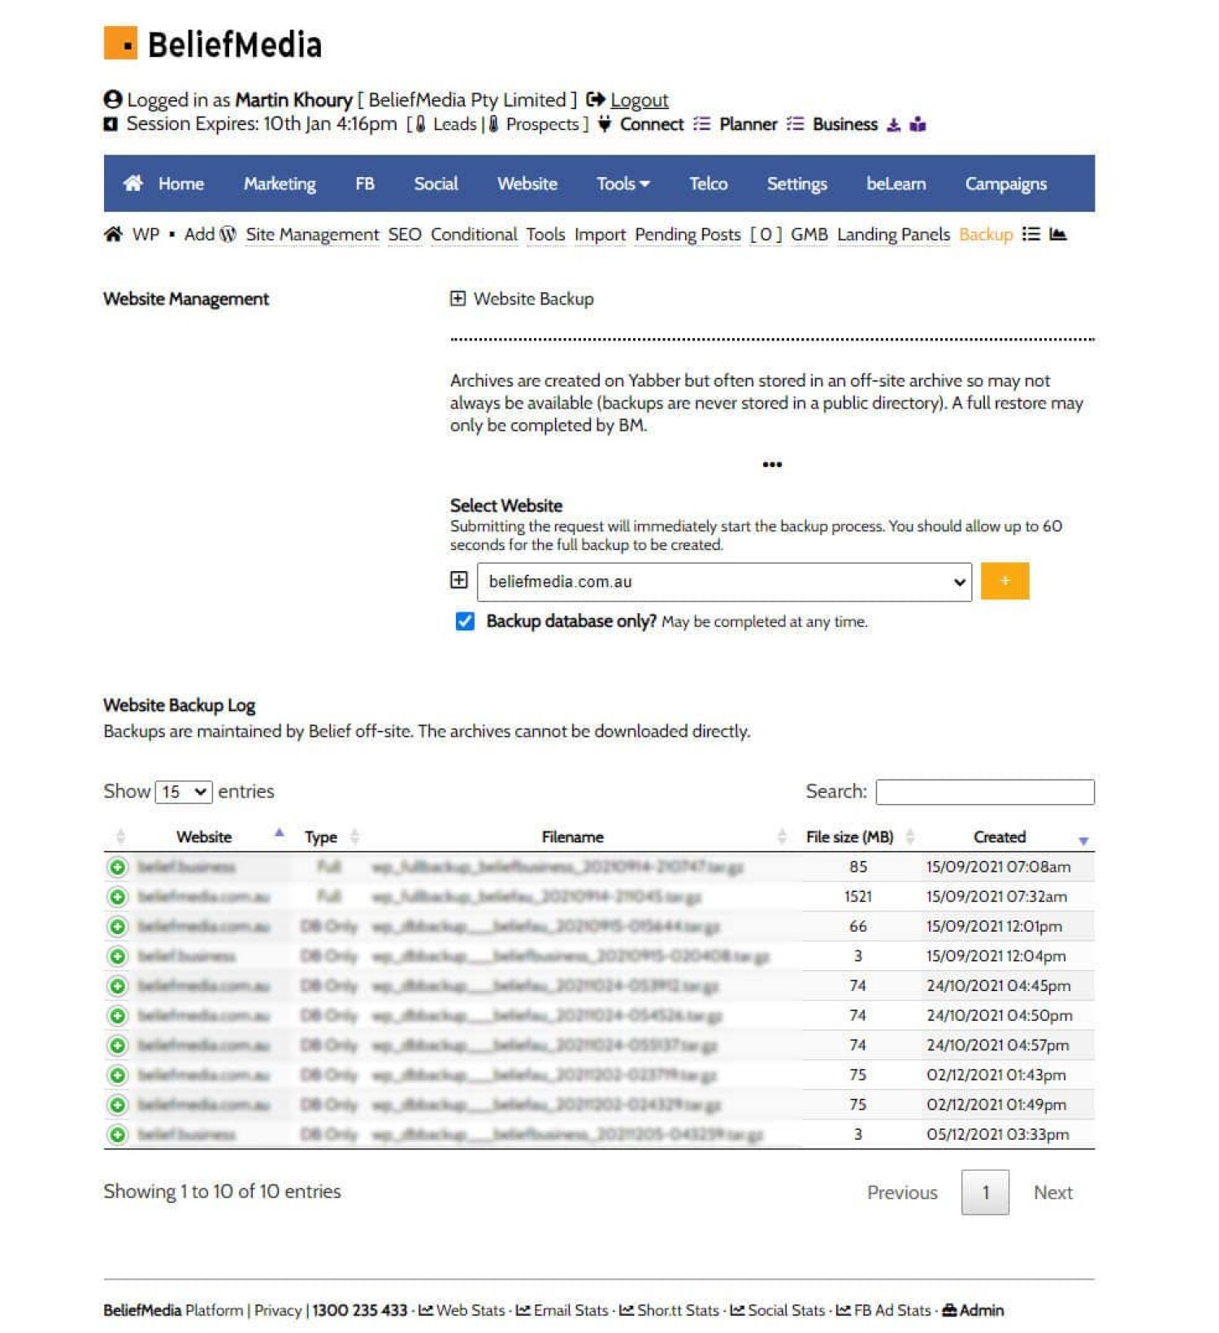This screenshot has width=1219, height=1333.
Task: Open the chart icon after Backup
Action: [x=1057, y=235]
